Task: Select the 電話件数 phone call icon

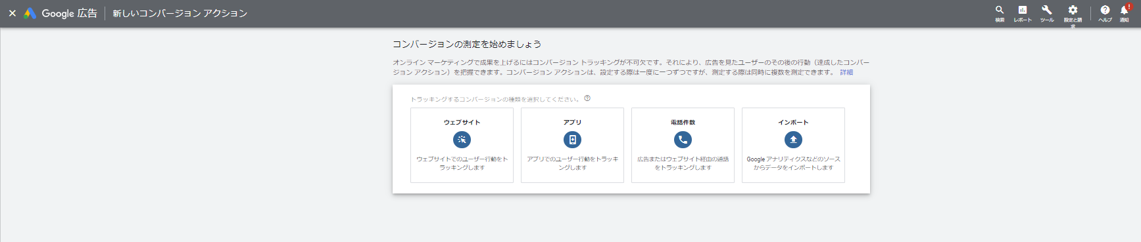Action: pos(683,140)
